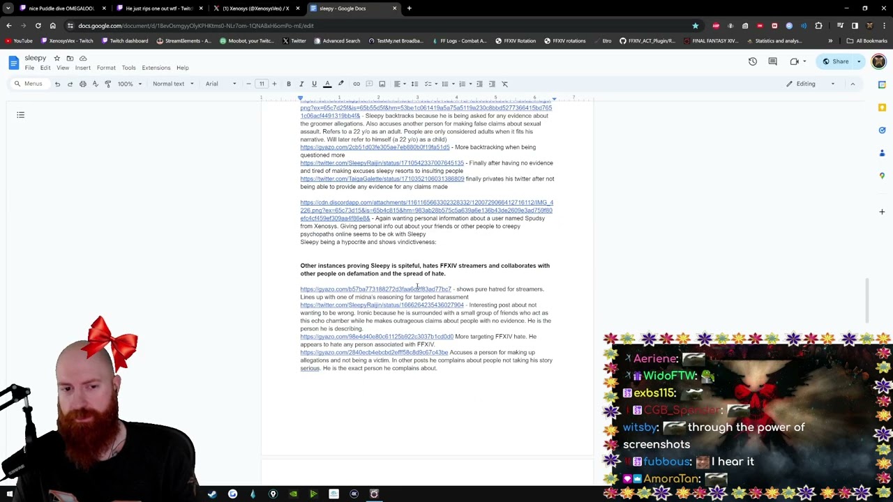
Task: Open the text alignment dropdown
Action: coord(399,84)
